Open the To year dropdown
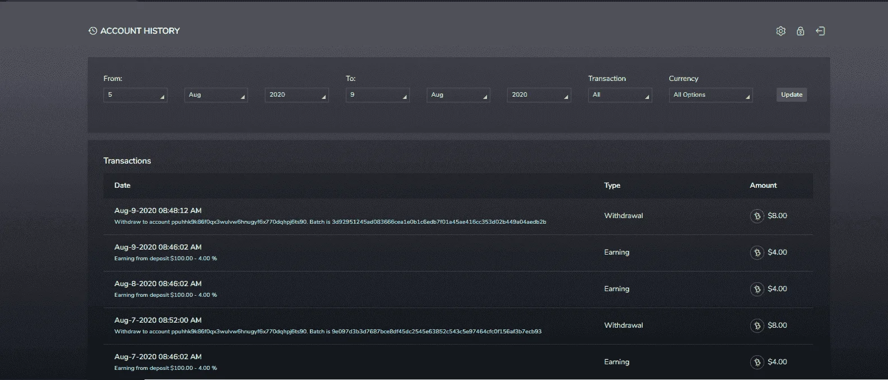Image resolution: width=888 pixels, height=380 pixels. click(x=539, y=95)
